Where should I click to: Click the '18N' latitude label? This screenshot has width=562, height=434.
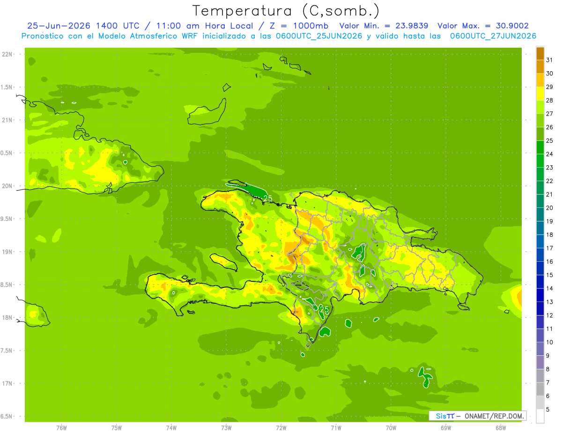[x=7, y=318]
